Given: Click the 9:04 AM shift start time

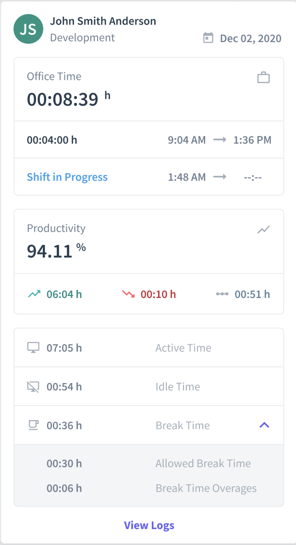Looking at the screenshot, I should click(x=187, y=140).
